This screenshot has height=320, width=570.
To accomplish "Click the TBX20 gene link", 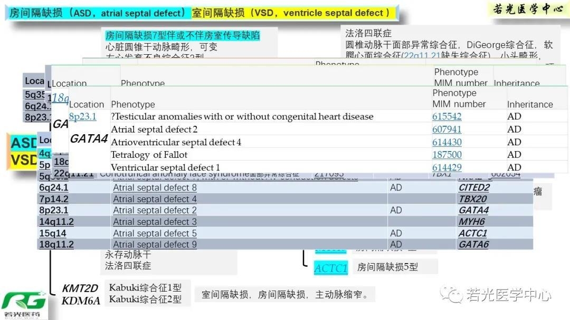I will [472, 199].
